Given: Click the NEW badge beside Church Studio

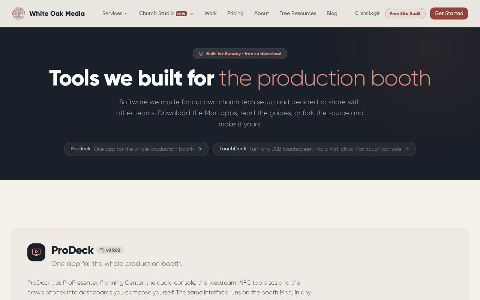Looking at the screenshot, I should click(x=181, y=13).
